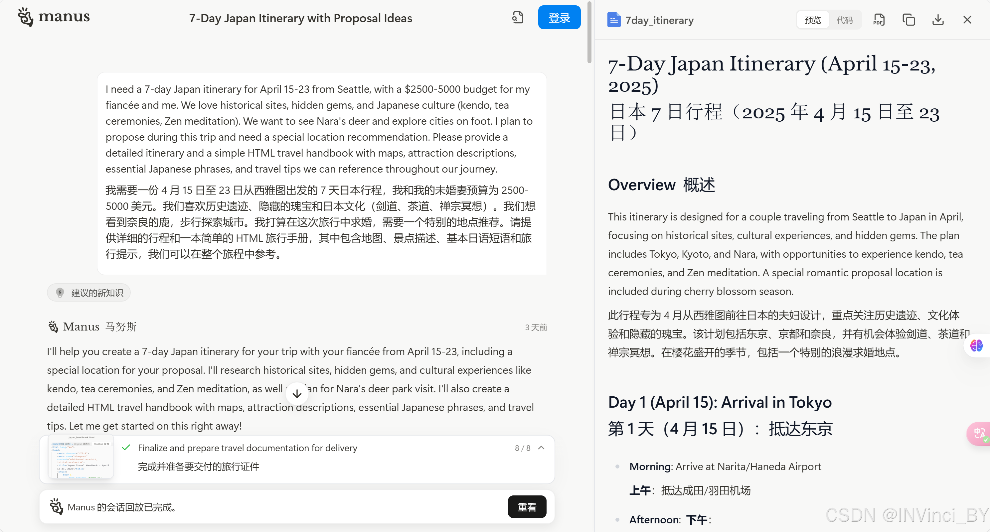
Task: Click the scroll-to-bottom arrow button
Action: coord(297,393)
